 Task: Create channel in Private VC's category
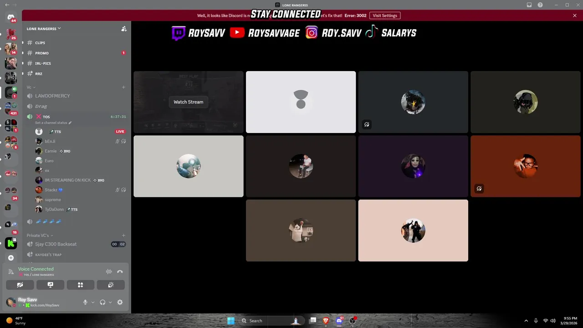click(x=123, y=236)
